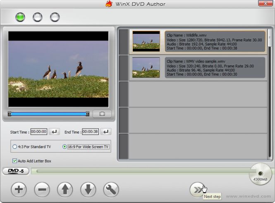
Task: Apply End Time with enter arrow button
Action: coord(106,132)
